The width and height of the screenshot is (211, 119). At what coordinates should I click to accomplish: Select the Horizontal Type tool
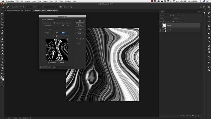click(x=2, y=59)
